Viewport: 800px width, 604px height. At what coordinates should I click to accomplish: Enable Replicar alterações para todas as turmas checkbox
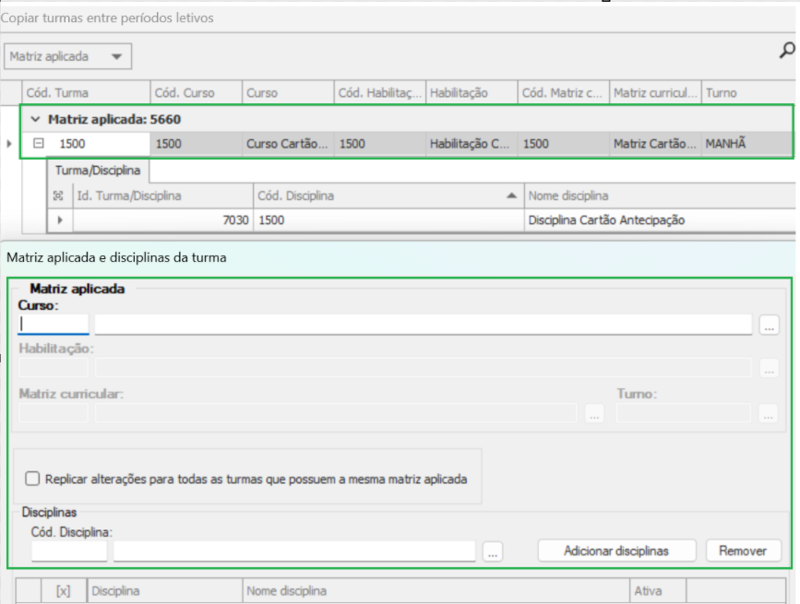click(32, 479)
